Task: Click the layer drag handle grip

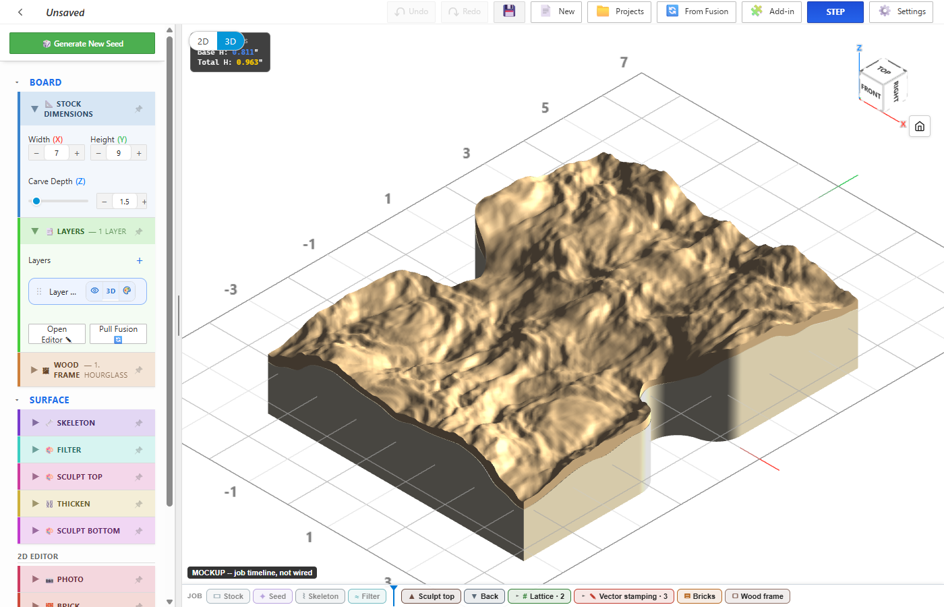Action: coord(39,292)
